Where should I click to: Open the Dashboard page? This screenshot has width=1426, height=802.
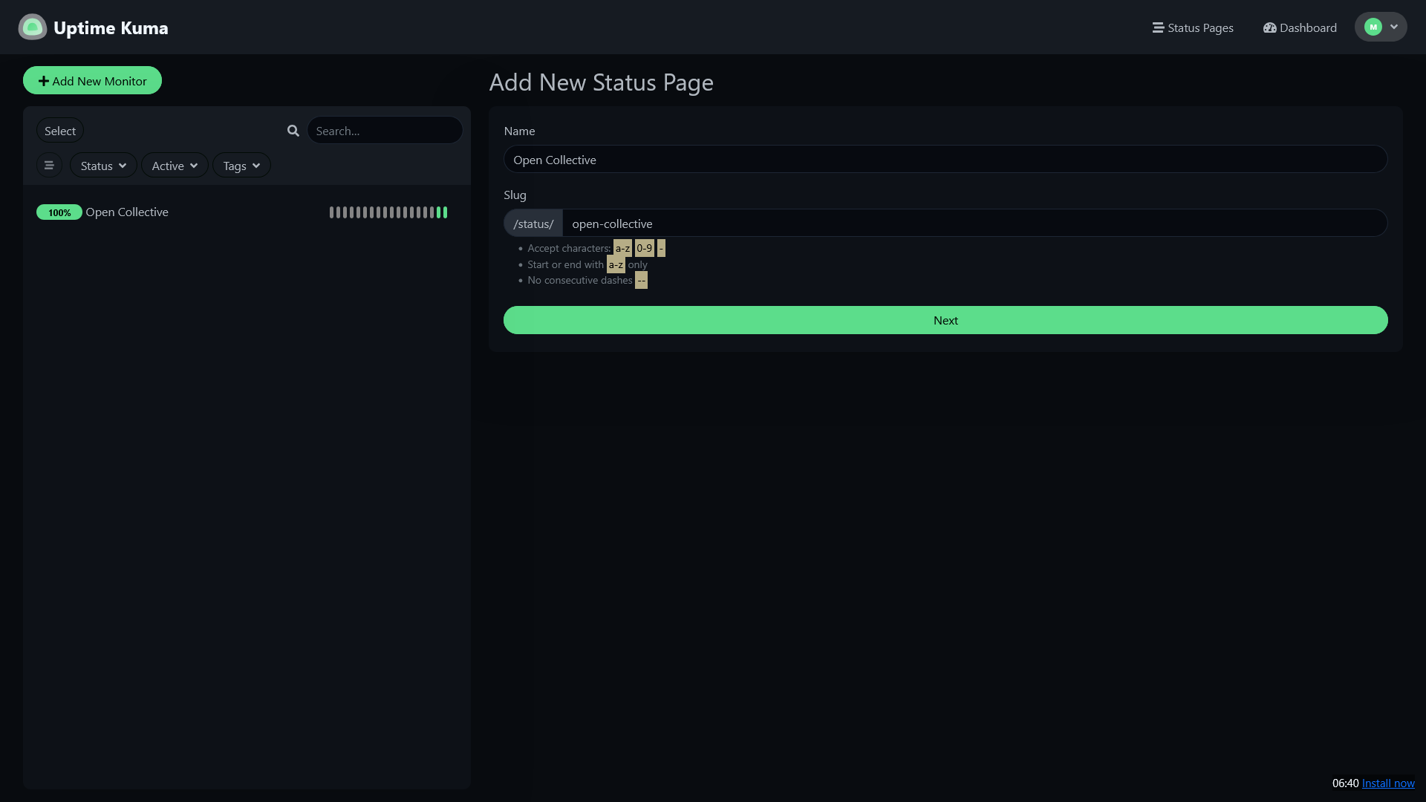(1300, 27)
